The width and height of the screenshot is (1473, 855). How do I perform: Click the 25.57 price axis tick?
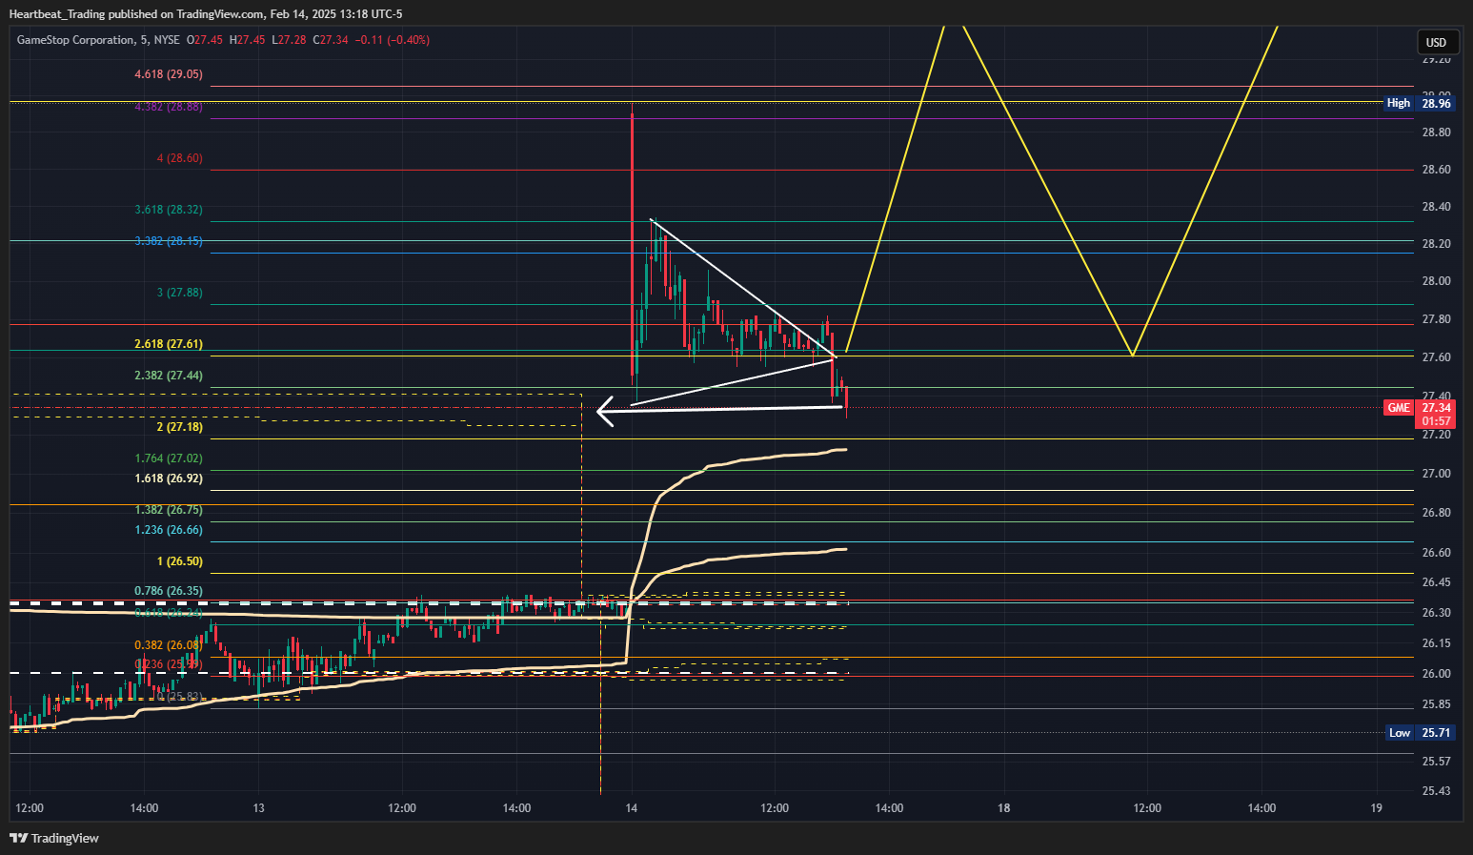(x=1437, y=762)
